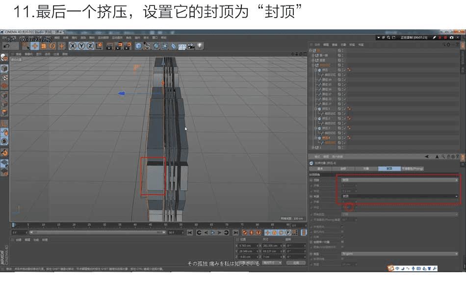This screenshot has height=282, width=466.
Task: Toggle the X axis lock
Action: coord(73,46)
